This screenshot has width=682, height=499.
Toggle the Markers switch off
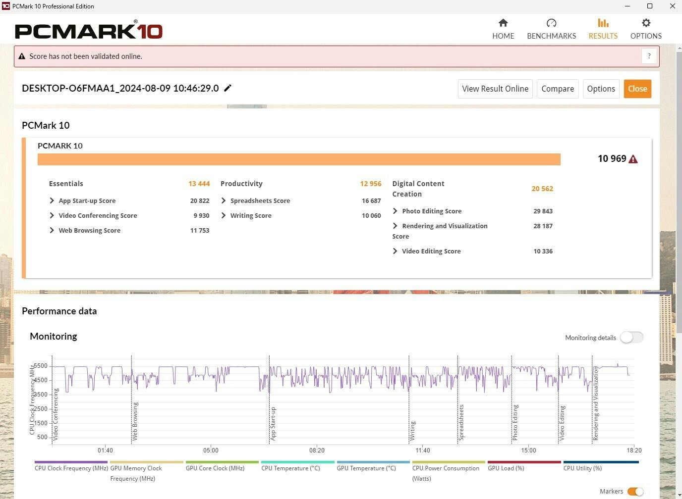635,491
